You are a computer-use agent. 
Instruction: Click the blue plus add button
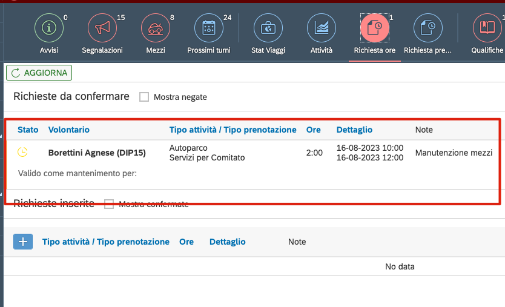click(23, 242)
